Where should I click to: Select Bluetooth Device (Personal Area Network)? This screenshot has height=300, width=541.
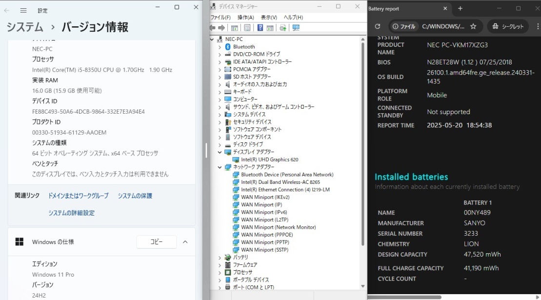pos(287,175)
